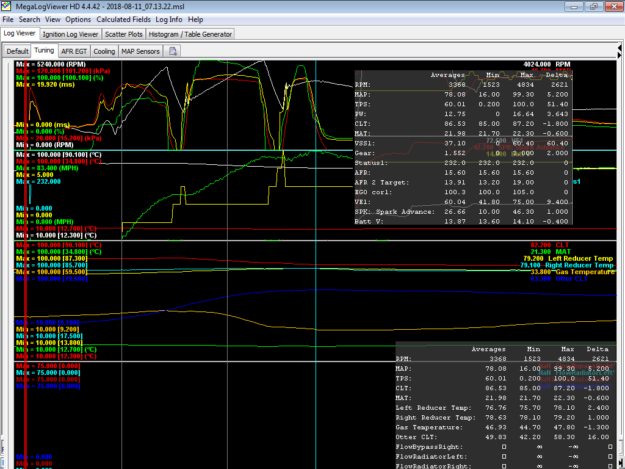Add a new graph tab via page icon
Image resolution: width=625 pixels, height=469 pixels.
point(173,51)
